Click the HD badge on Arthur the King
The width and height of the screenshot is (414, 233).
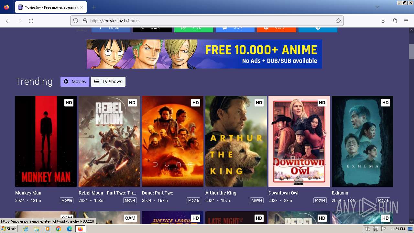click(259, 103)
